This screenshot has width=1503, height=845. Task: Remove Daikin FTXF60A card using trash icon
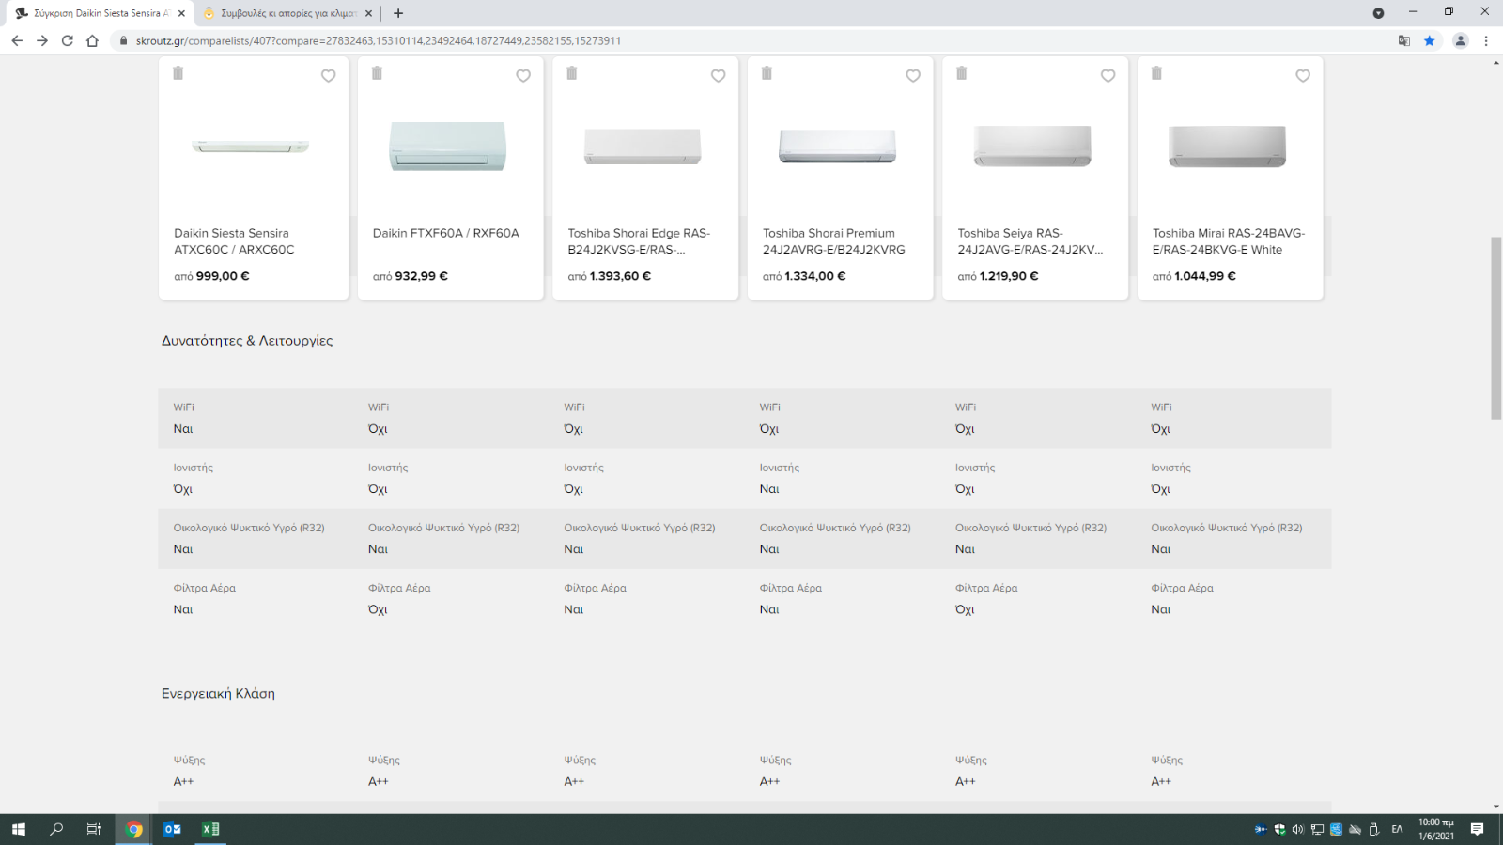pyautogui.click(x=377, y=73)
